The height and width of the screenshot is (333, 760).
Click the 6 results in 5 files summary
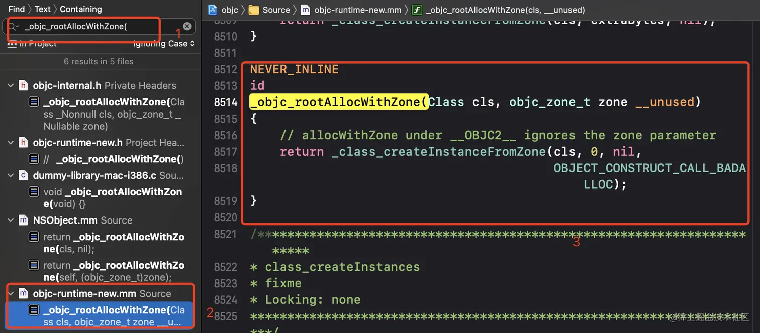point(99,61)
